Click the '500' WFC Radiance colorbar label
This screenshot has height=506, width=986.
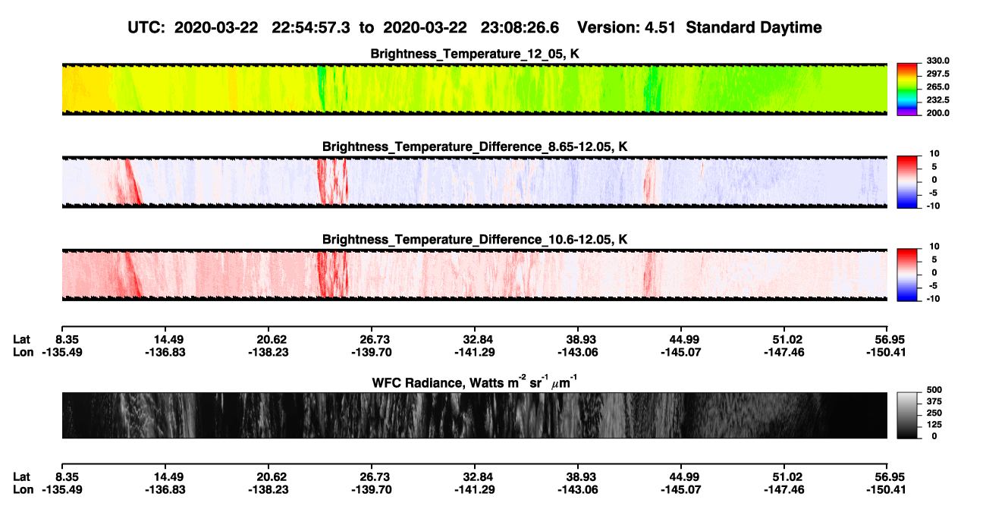point(934,389)
